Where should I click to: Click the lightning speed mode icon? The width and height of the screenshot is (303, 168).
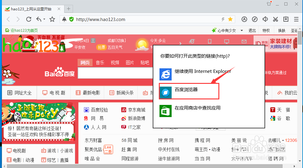click(x=223, y=19)
